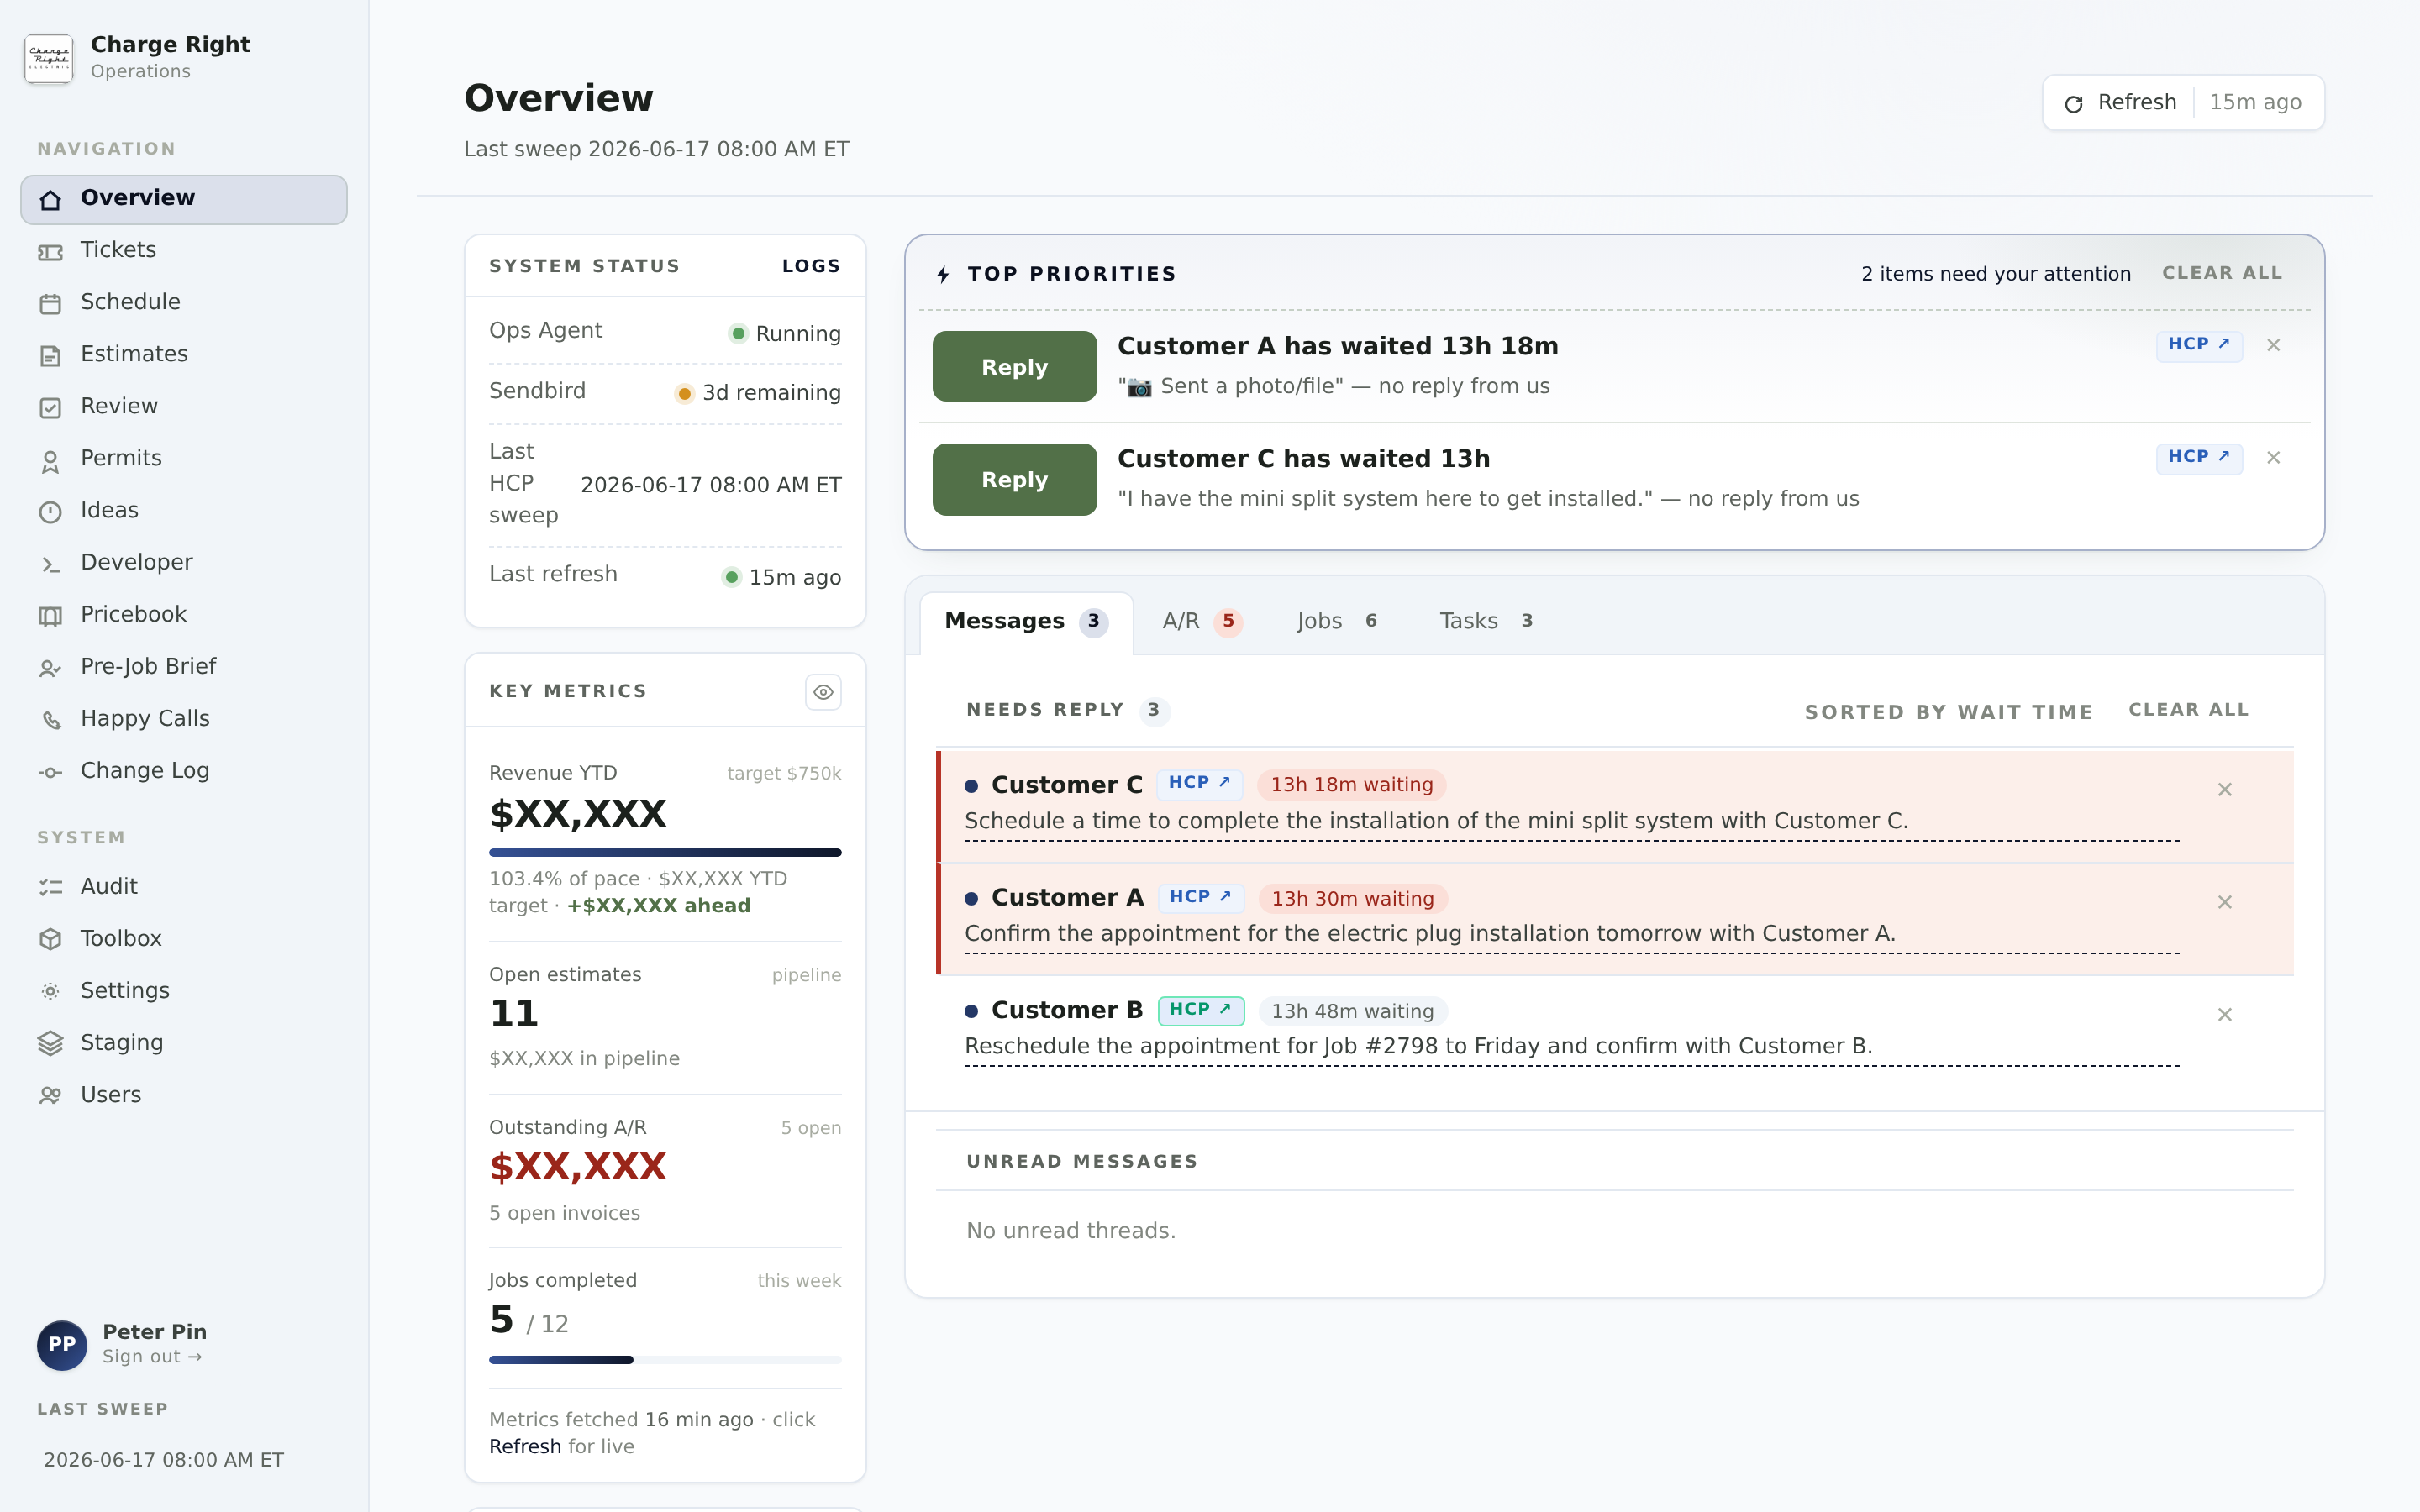The image size is (2420, 1512).
Task: Open HCP link for Customer C priority
Action: (2199, 457)
